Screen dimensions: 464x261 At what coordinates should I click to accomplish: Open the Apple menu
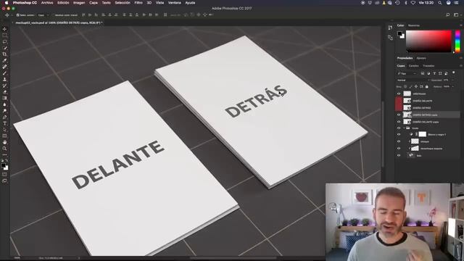(7, 3)
